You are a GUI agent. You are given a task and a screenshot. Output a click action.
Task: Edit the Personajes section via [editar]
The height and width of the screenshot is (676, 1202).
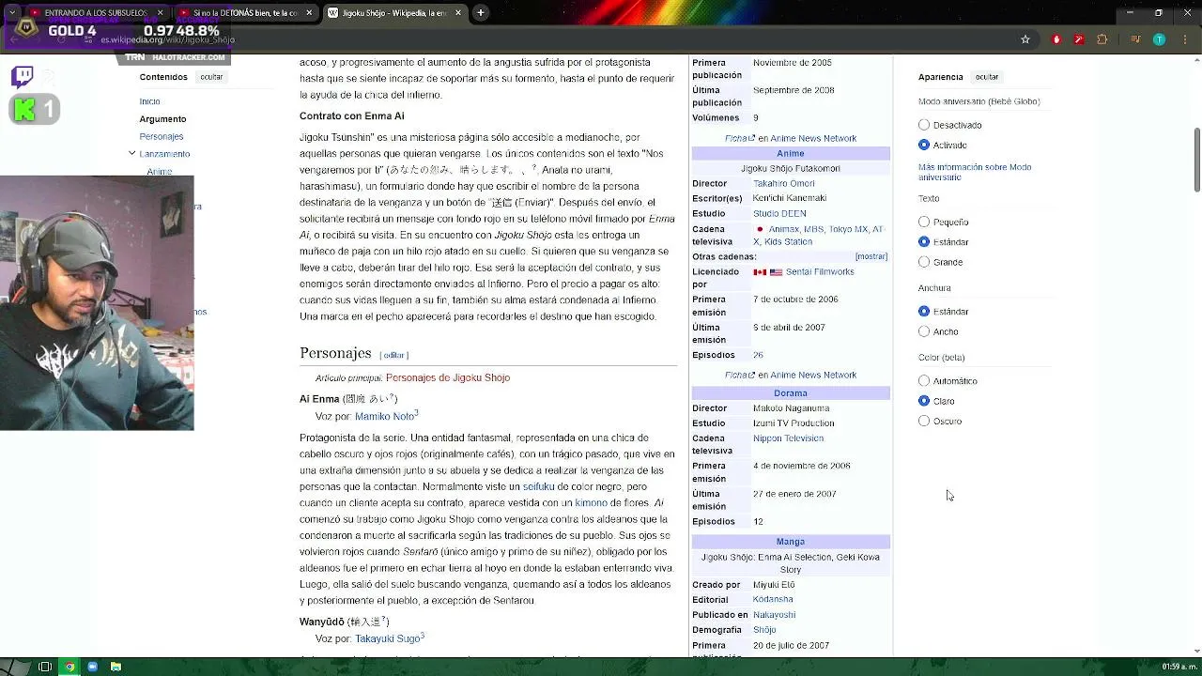394,355
